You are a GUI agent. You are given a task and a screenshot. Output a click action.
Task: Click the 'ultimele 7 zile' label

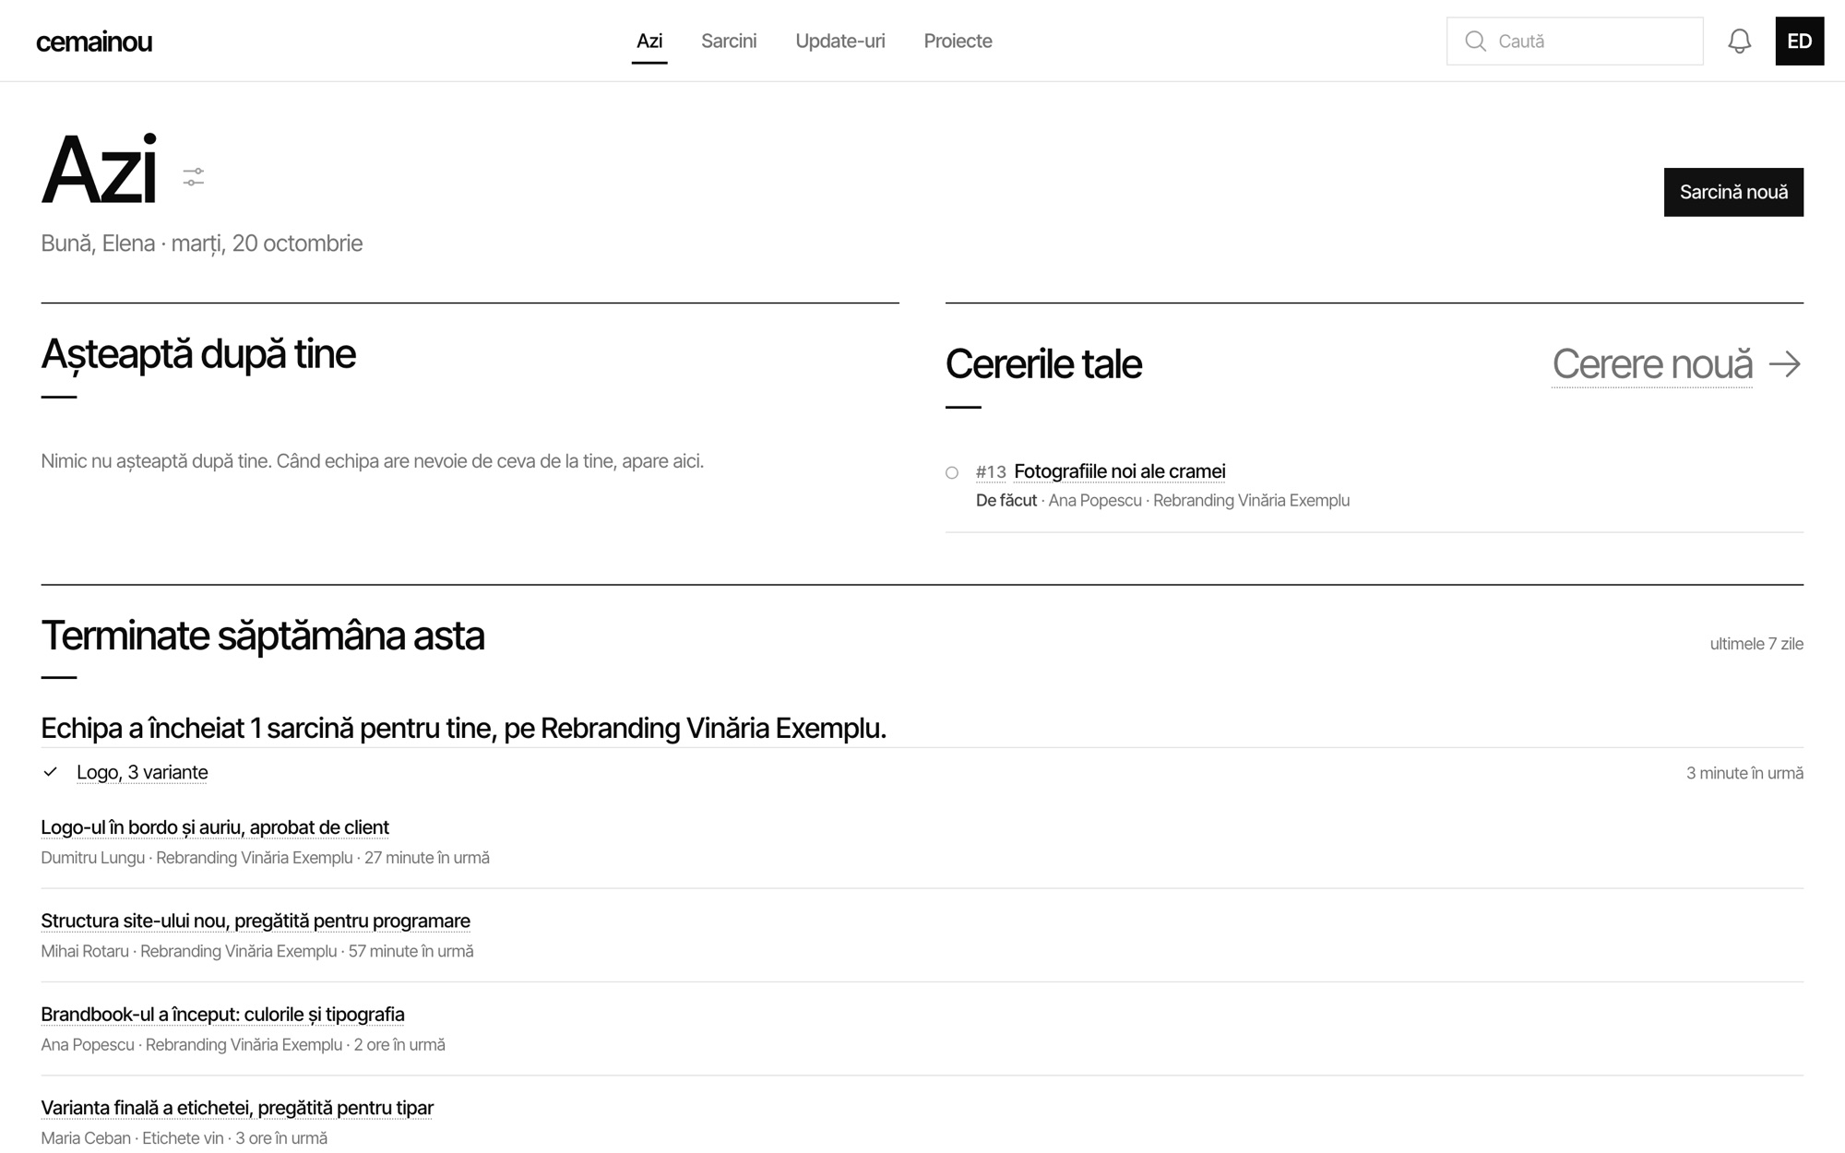[x=1756, y=644]
